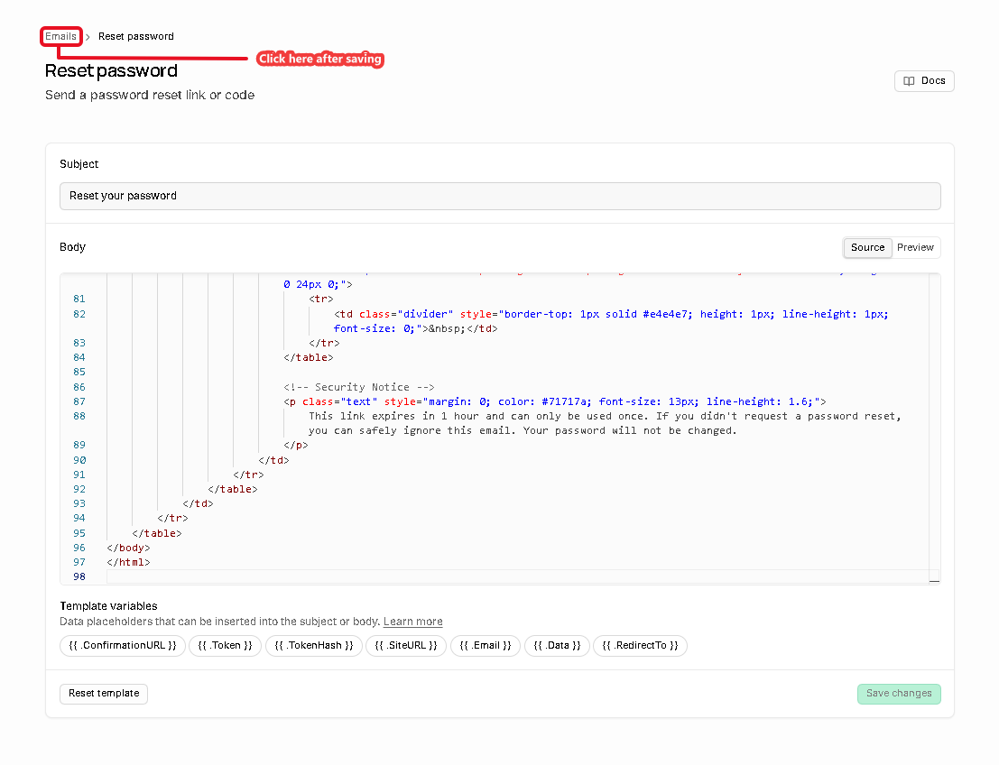
Task: Click the Security Notice comment line
Action: [358, 387]
